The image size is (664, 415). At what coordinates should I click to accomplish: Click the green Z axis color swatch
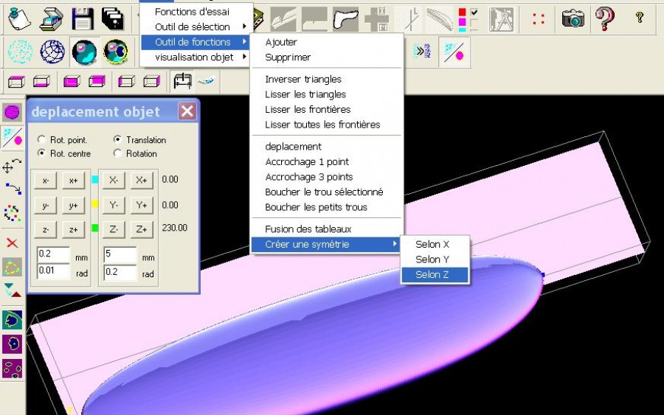[95, 228]
